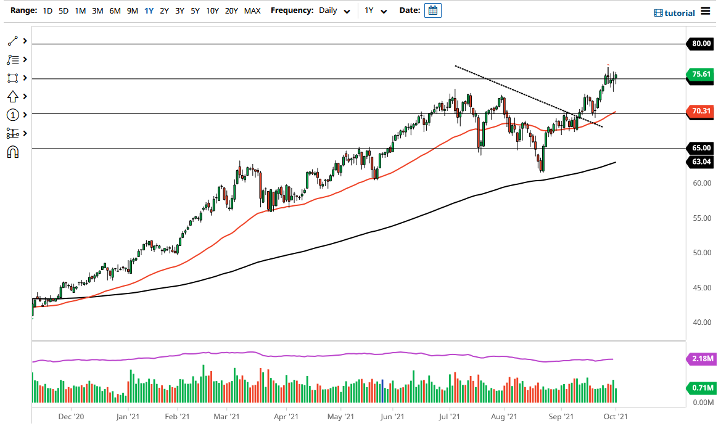Expand the trend line tool options chevron
Viewport: 721px width, 426px height.
coord(25,41)
